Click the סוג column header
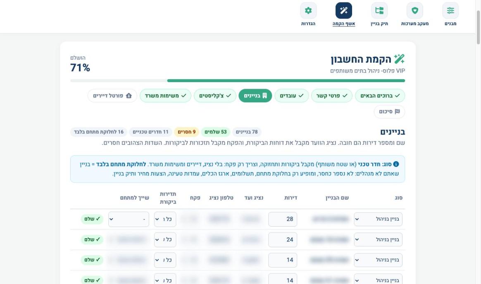Screen dimensions: 481x284 pyautogui.click(x=398, y=198)
